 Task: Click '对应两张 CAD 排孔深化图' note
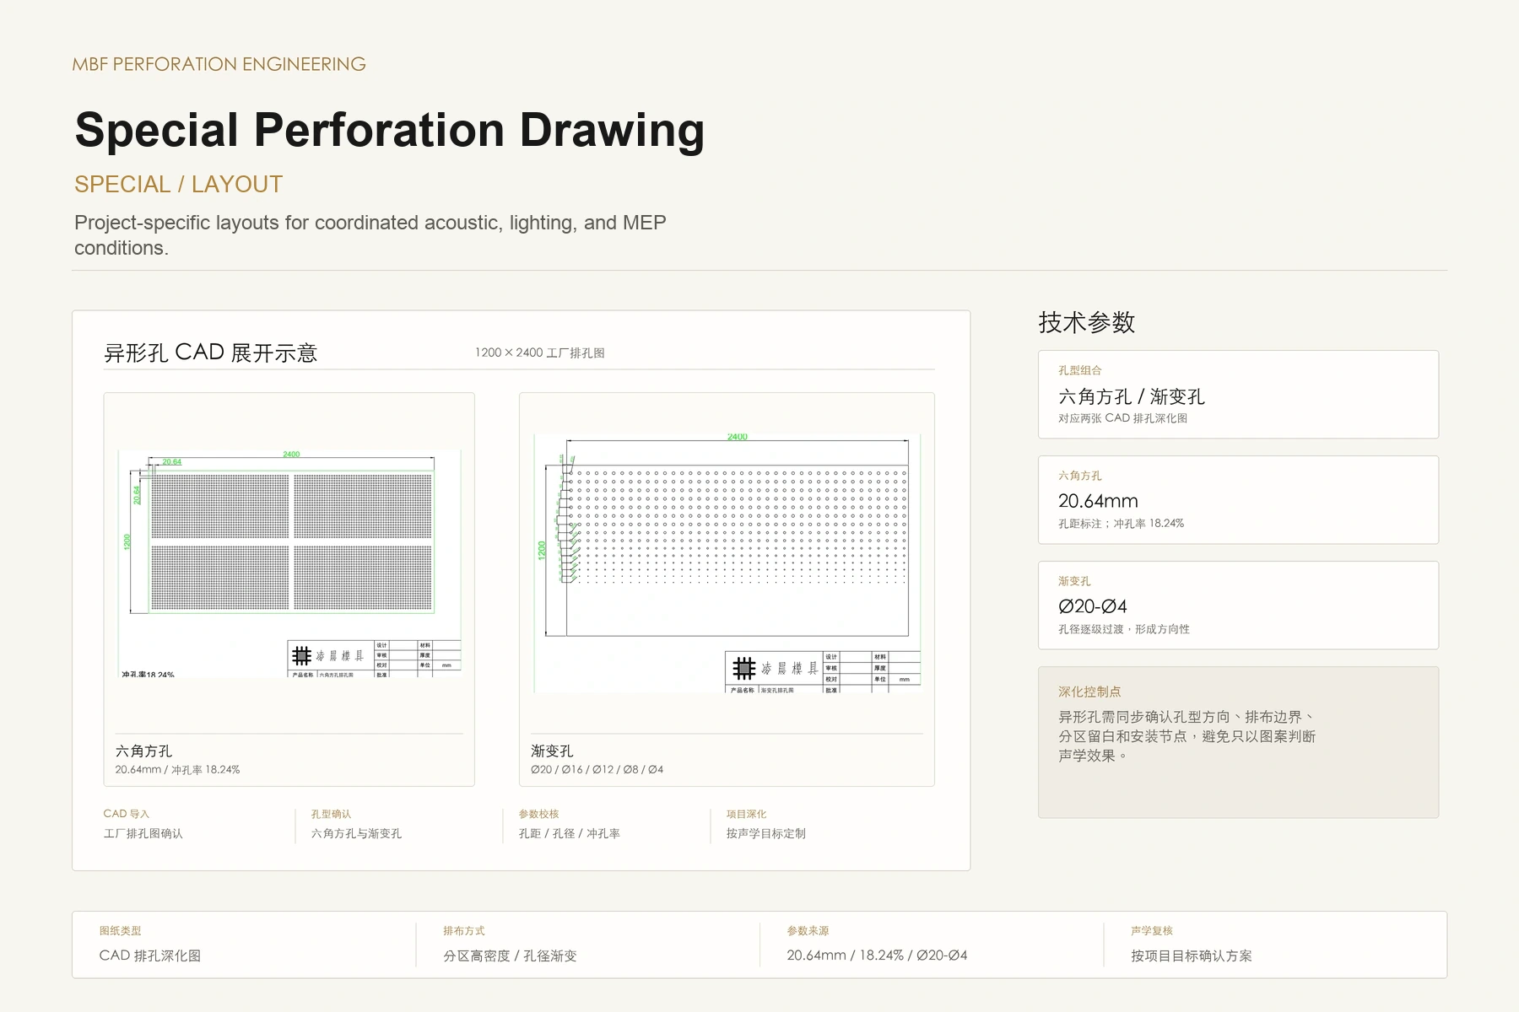coord(1122,418)
